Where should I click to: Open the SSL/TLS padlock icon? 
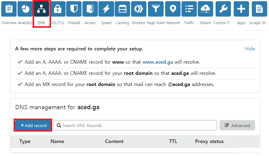(x=58, y=9)
